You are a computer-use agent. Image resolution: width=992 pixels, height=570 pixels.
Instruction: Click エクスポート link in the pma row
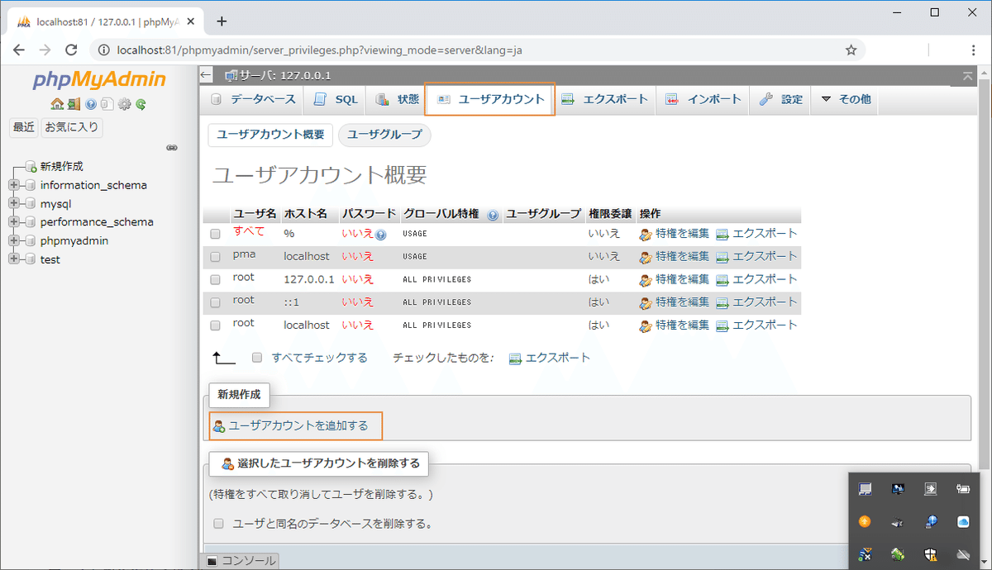pos(765,257)
